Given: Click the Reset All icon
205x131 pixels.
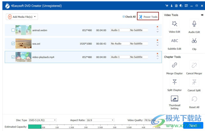Looking at the screenshot, I should (194, 99).
